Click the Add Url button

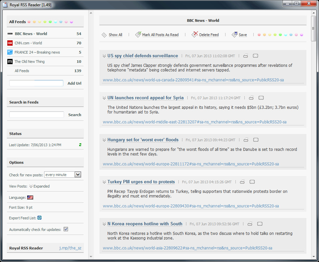(x=75, y=83)
